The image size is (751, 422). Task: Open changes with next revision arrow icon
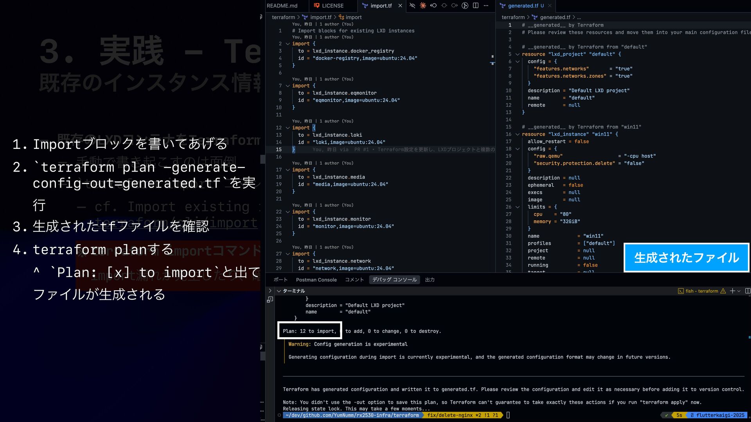click(455, 5)
